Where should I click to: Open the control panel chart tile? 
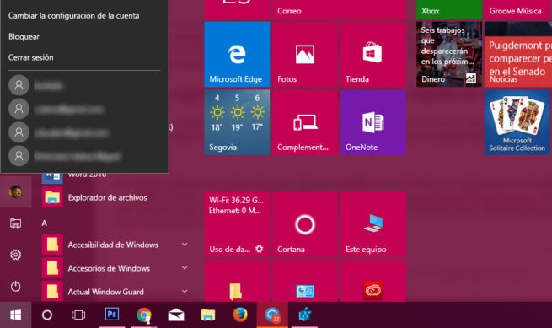[x=305, y=281]
